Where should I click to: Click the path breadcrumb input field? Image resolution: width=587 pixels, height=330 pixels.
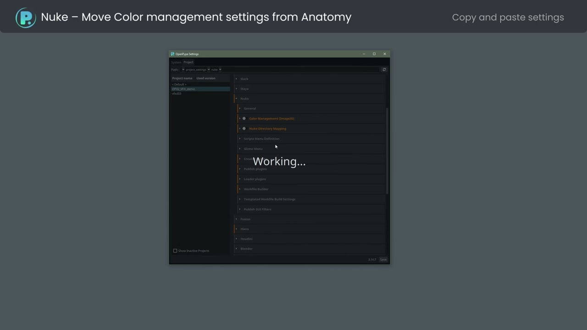[x=281, y=70]
